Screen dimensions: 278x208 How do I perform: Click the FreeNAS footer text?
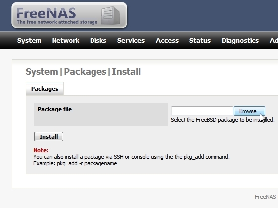[265, 197]
